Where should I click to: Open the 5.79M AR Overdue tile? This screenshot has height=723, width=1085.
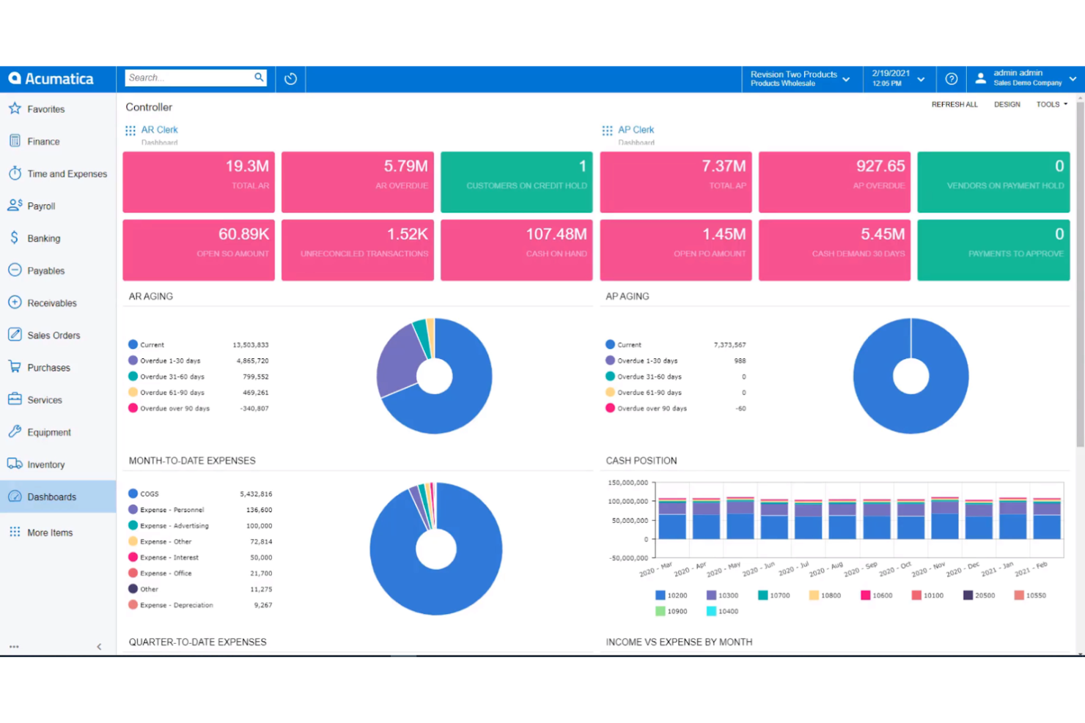pos(358,182)
